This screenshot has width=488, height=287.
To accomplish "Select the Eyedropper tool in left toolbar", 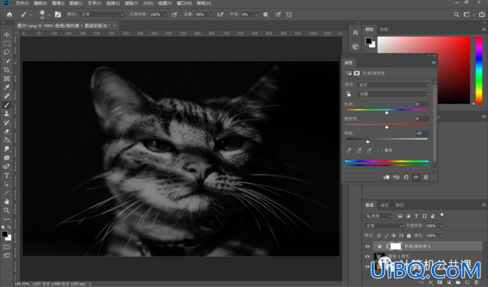I will [6, 87].
